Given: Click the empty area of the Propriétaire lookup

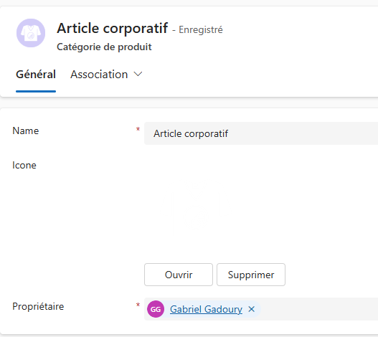Looking at the screenshot, I should click(x=318, y=309).
